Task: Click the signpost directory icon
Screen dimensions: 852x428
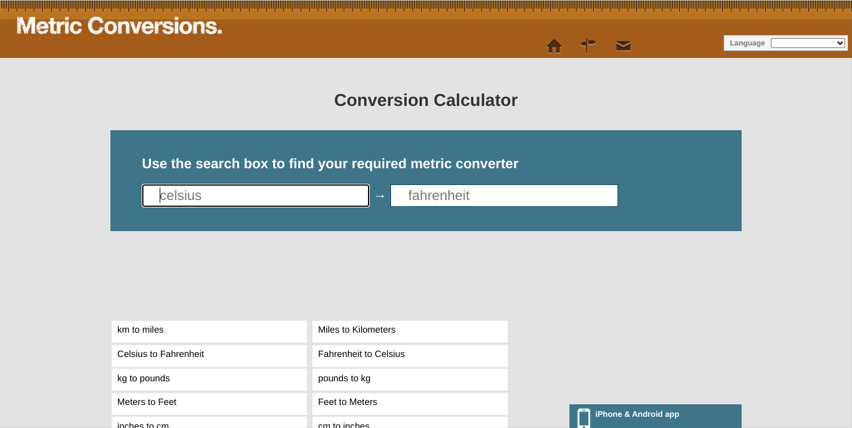Action: click(x=588, y=45)
